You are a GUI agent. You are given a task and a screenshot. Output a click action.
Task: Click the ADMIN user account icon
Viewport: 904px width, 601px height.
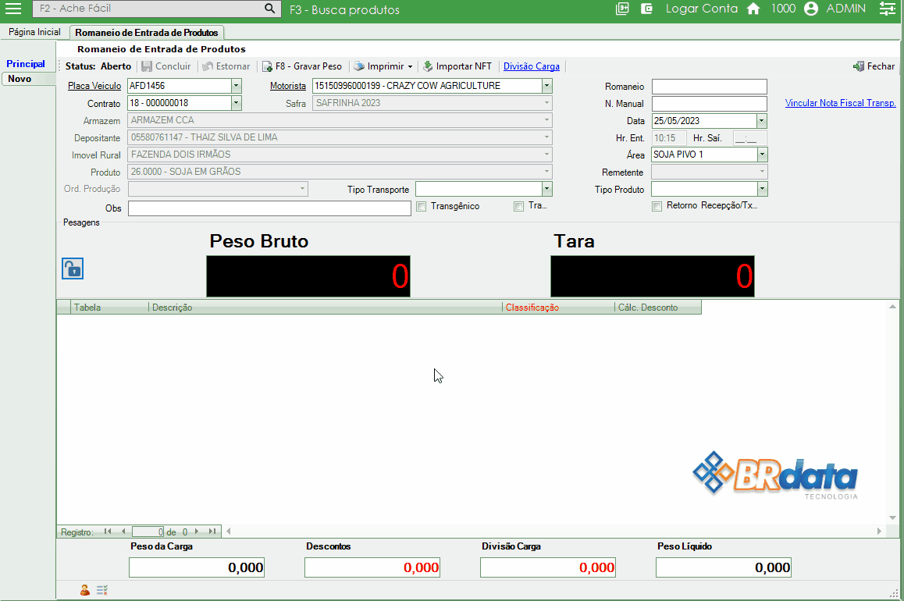811,9
